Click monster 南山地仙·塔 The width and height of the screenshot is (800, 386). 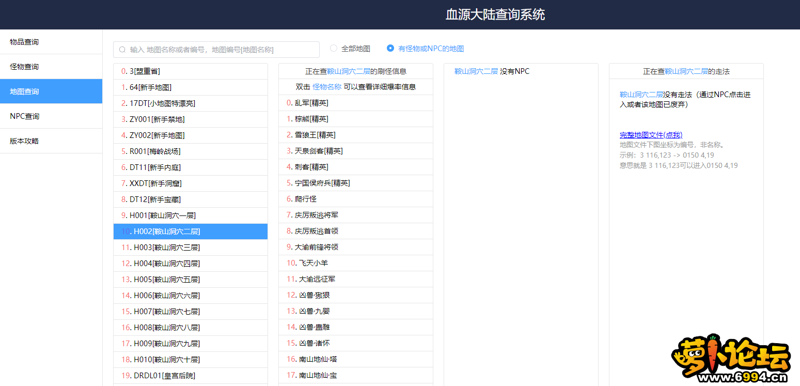click(356, 359)
